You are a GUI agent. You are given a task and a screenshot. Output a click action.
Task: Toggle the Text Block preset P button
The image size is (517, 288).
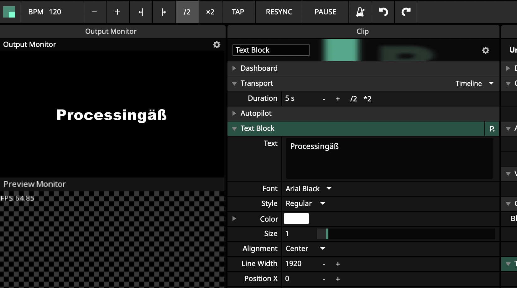pos(492,129)
